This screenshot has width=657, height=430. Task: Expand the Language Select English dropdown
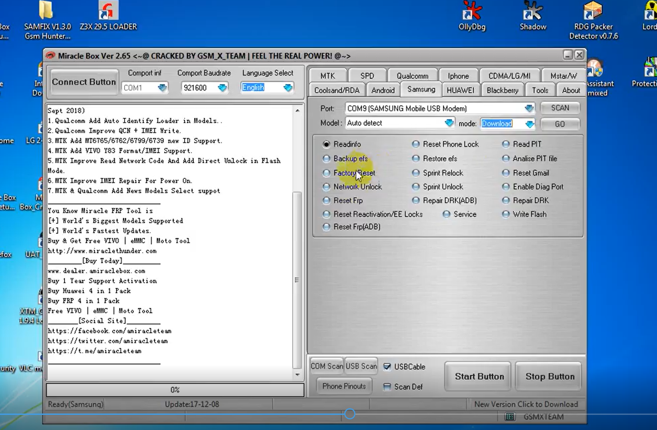[x=288, y=88]
